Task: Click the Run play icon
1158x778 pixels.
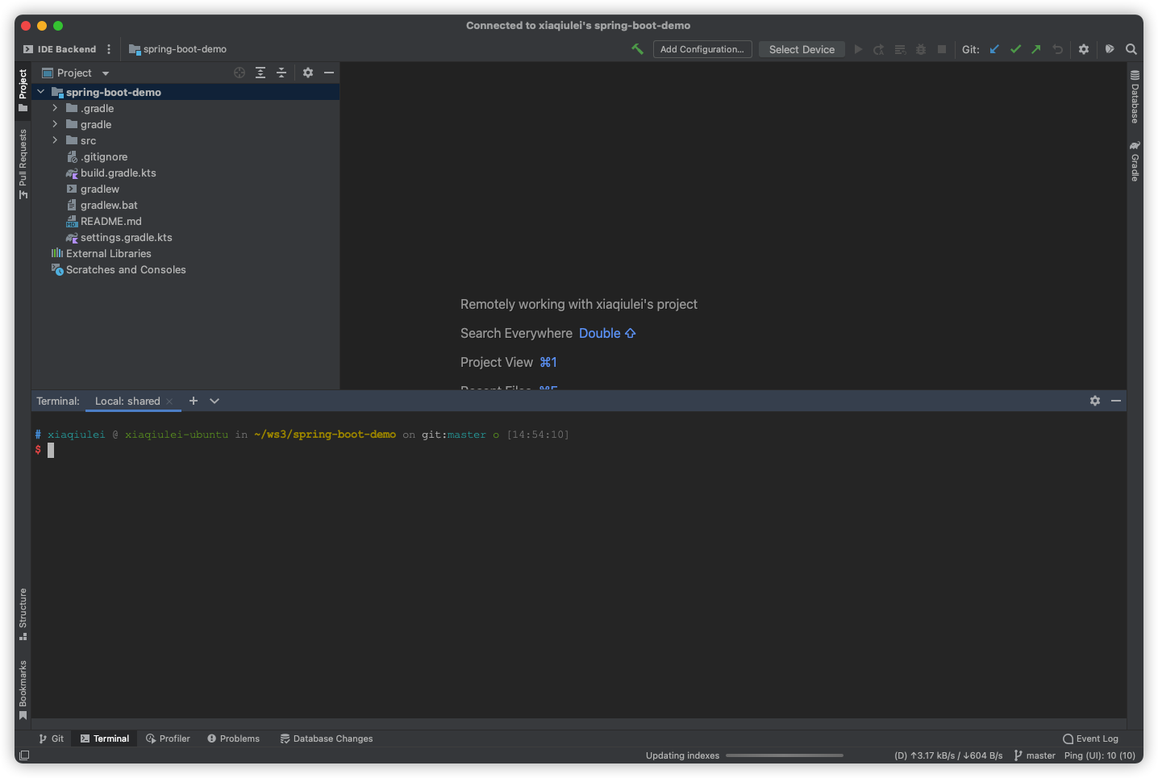Action: coord(858,49)
